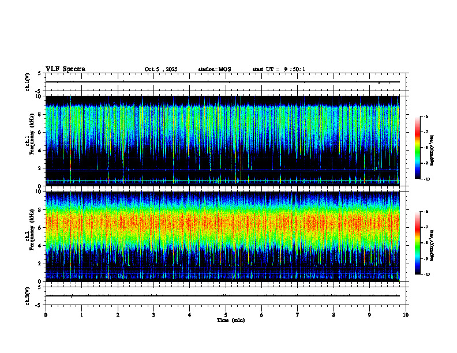457x353 pixels.
Task: Click the "ch.3(V)" axis label of the bottom strip
Action: point(27,296)
